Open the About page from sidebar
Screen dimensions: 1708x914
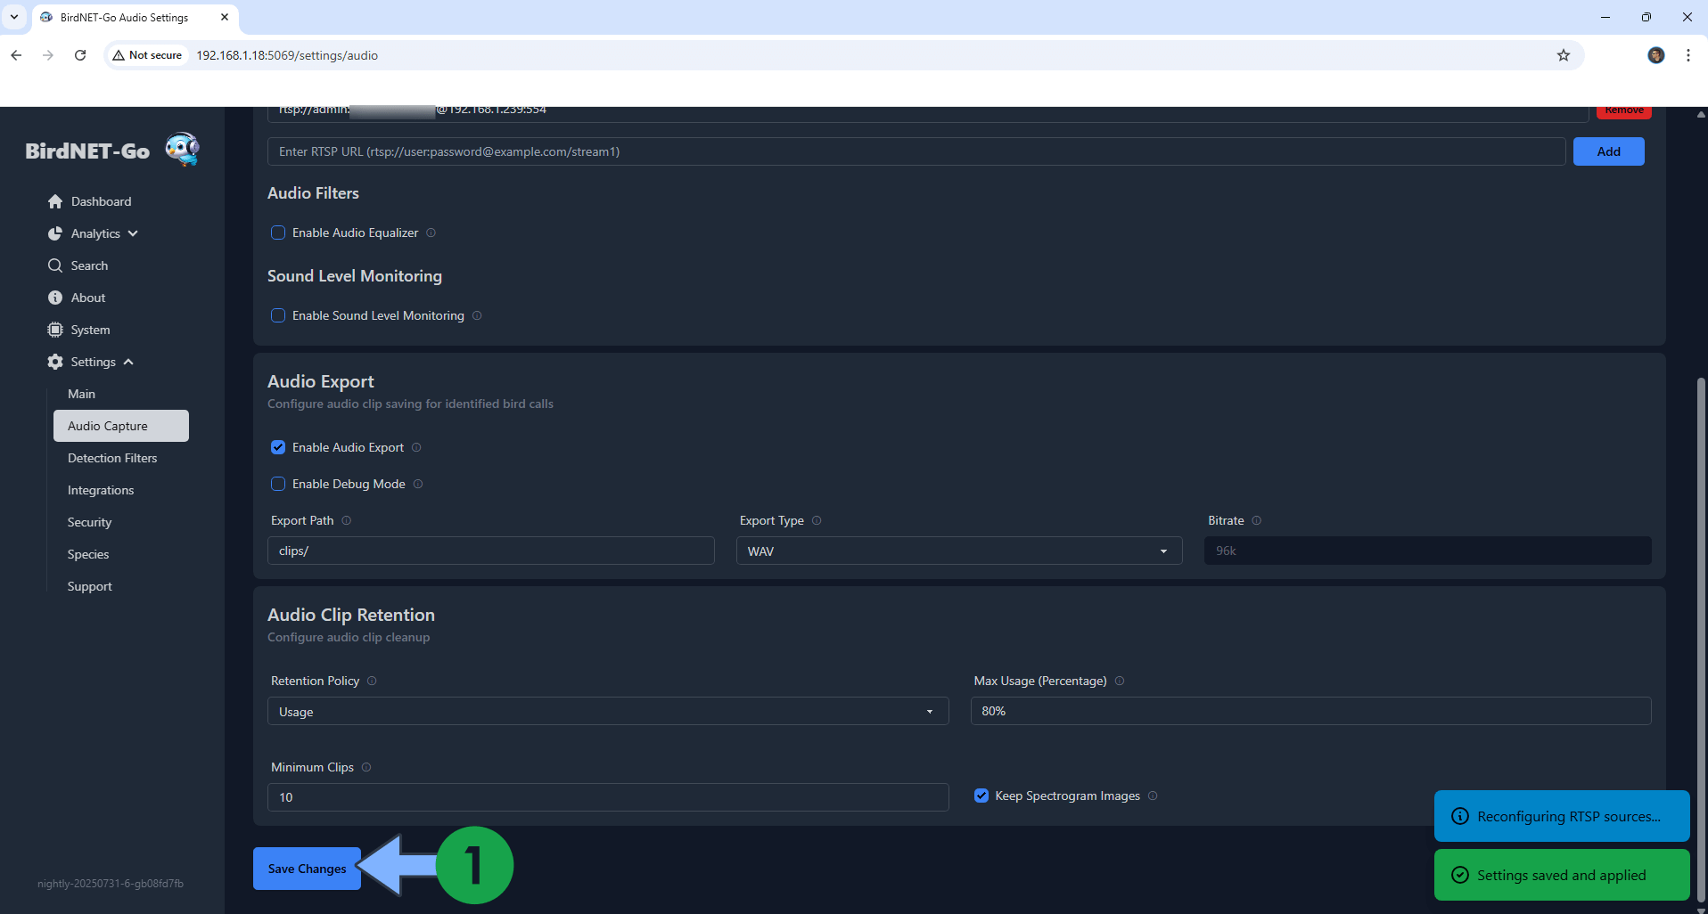[x=88, y=298]
